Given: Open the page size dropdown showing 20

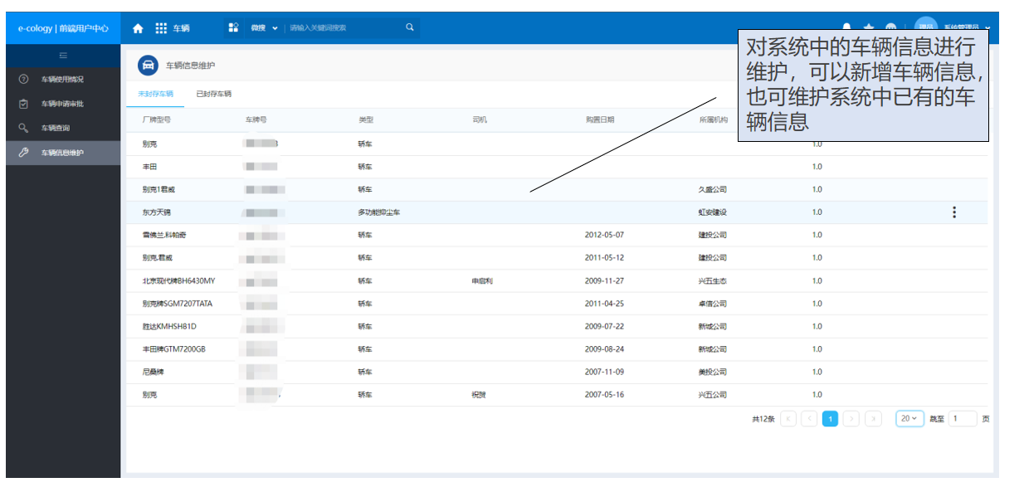Looking at the screenshot, I should pyautogui.click(x=910, y=419).
